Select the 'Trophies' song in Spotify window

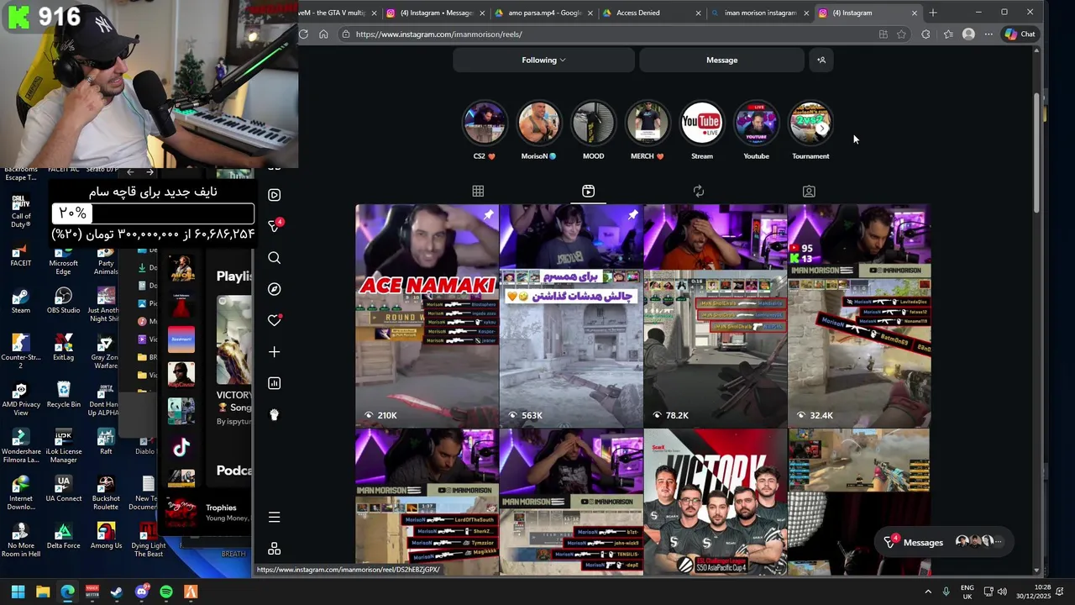click(221, 508)
